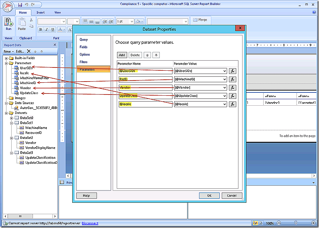
Task: Click the Redo arrow icon
Action: [x=33, y=4]
